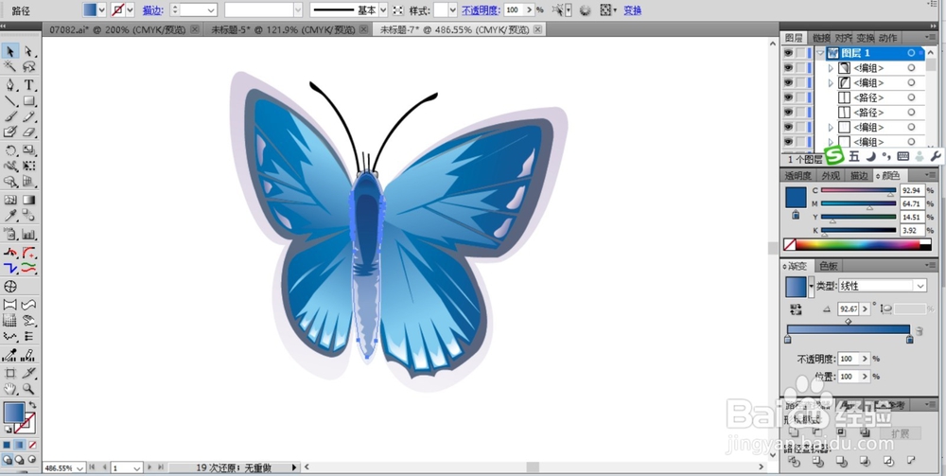This screenshot has height=476, width=946.
Task: Select the Lasso tool
Action: (28, 66)
